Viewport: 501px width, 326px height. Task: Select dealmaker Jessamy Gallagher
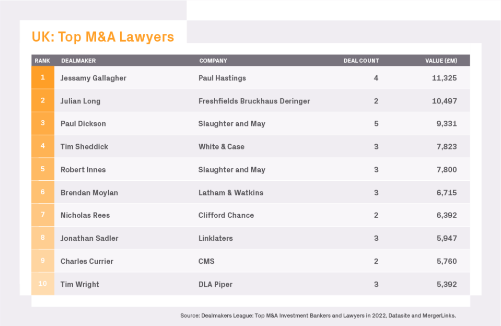click(x=94, y=78)
